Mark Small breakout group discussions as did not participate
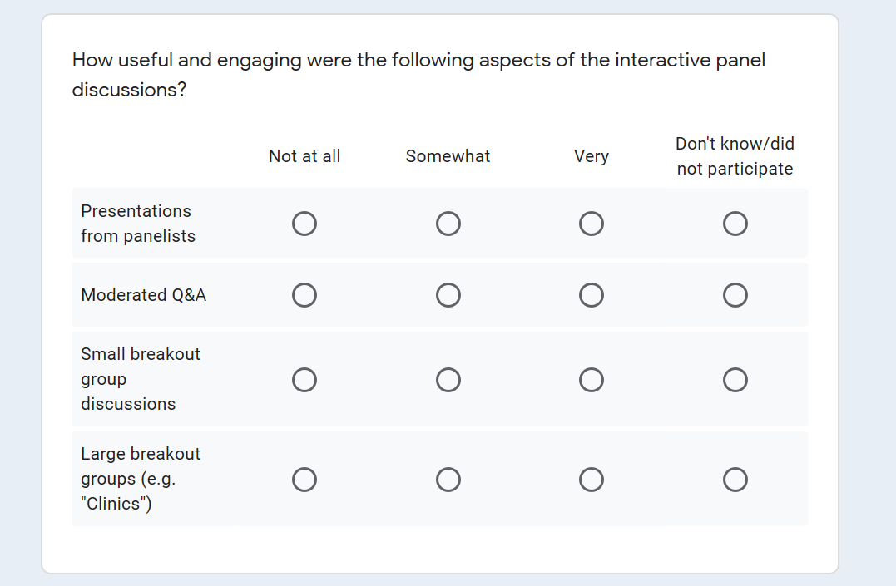The width and height of the screenshot is (896, 586). coord(735,380)
